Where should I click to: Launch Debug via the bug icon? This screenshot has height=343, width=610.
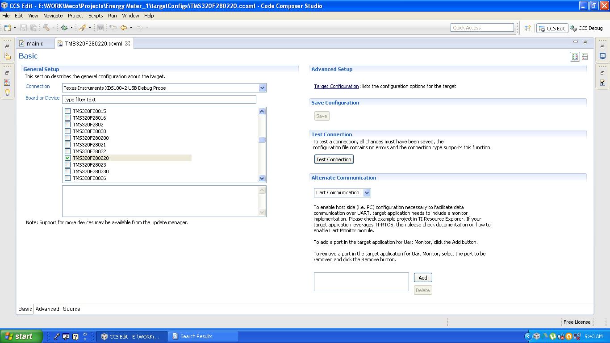64,28
